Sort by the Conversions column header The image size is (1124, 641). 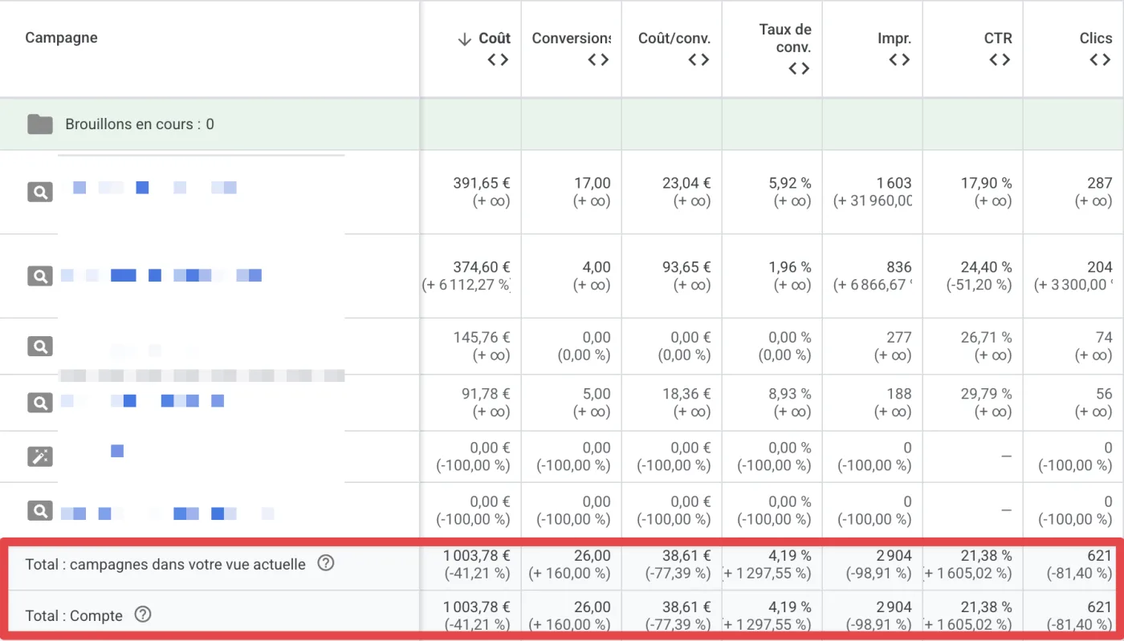(x=571, y=38)
